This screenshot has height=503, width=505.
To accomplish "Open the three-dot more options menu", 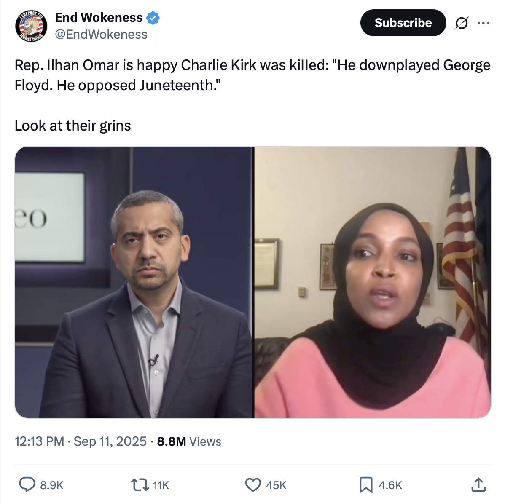I will (x=484, y=23).
